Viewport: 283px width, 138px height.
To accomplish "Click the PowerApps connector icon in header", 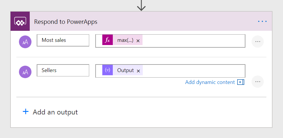I will click(x=20, y=21).
